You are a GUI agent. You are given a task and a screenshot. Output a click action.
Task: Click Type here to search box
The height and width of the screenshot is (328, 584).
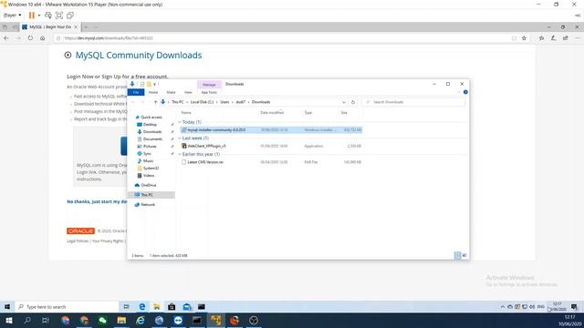click(x=67, y=307)
